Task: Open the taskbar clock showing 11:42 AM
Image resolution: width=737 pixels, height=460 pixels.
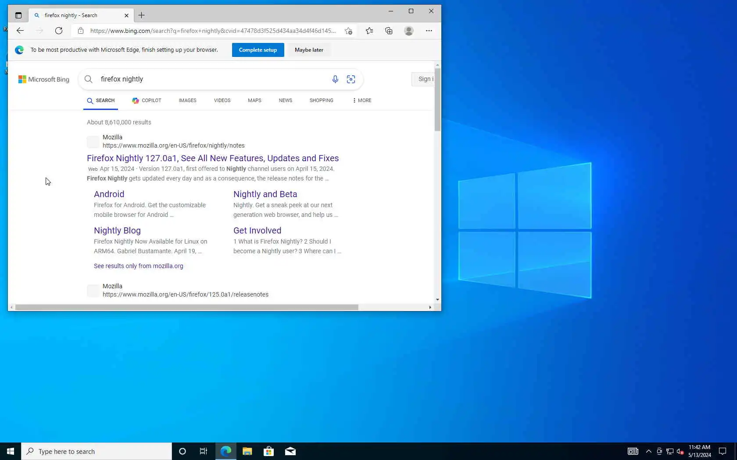Action: coord(699,451)
